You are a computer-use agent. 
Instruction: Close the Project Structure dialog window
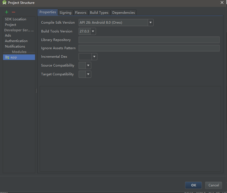click(222, 2)
